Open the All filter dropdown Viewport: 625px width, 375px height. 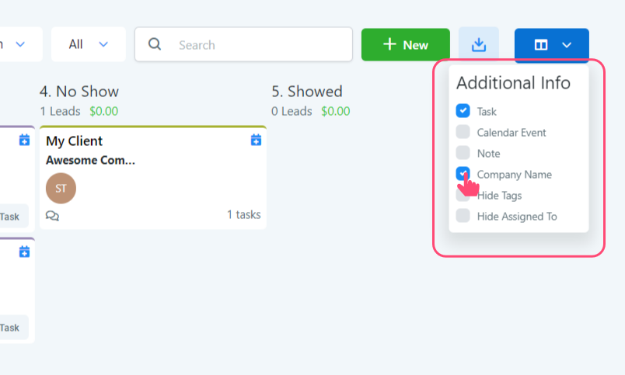[x=88, y=44]
